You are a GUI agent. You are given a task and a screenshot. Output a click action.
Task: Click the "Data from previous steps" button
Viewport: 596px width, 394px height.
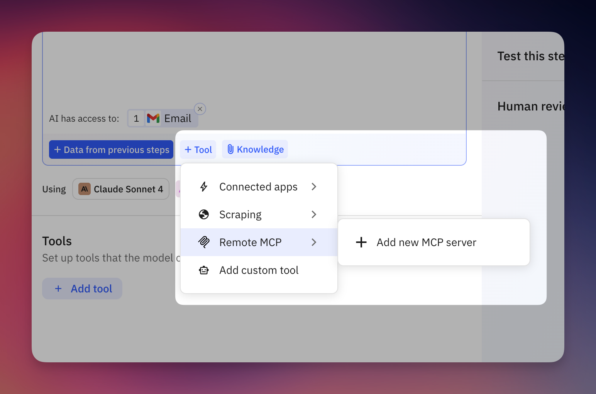111,149
